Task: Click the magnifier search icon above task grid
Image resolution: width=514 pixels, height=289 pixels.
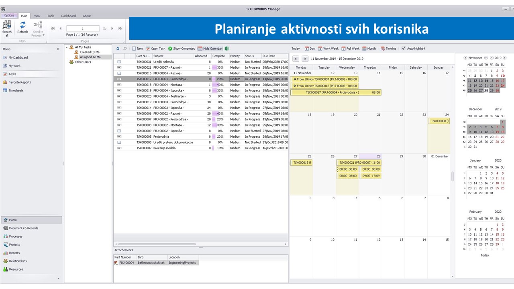Action: click(x=125, y=49)
